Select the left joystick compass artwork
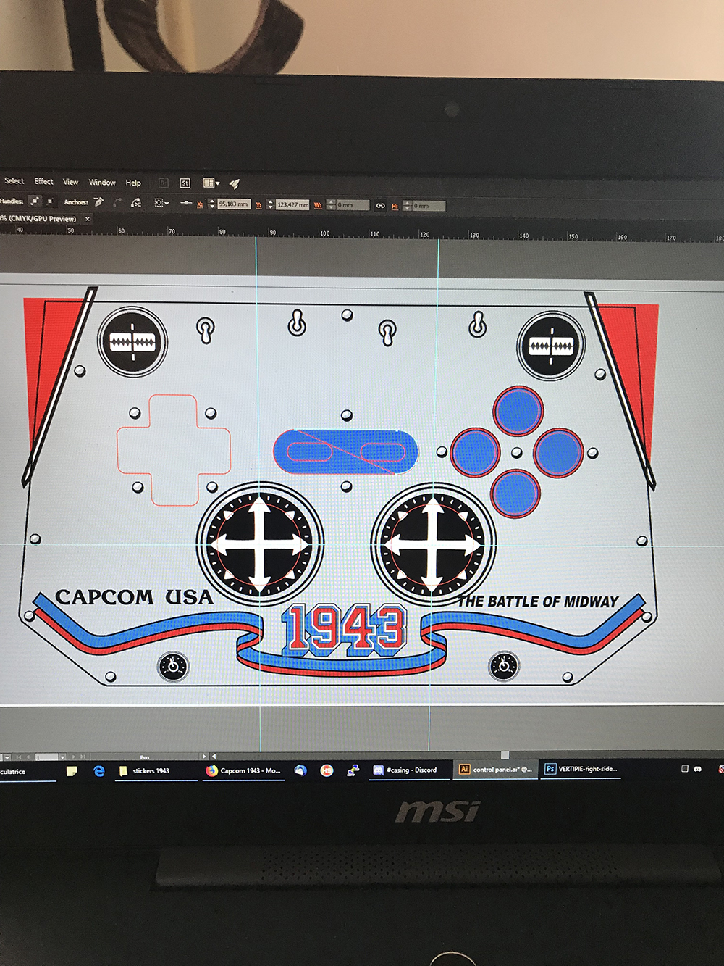Viewport: 724px width, 966px height. (x=260, y=544)
